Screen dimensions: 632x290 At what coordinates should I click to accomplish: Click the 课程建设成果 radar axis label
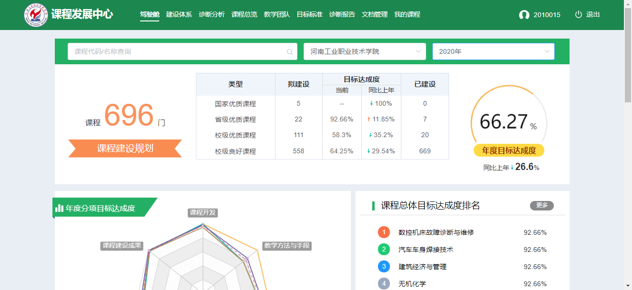click(x=122, y=246)
